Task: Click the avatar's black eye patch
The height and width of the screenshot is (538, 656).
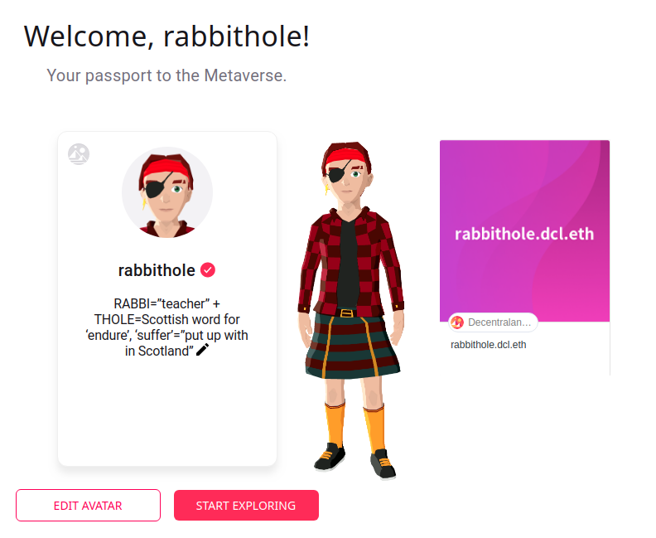Action: tap(337, 176)
